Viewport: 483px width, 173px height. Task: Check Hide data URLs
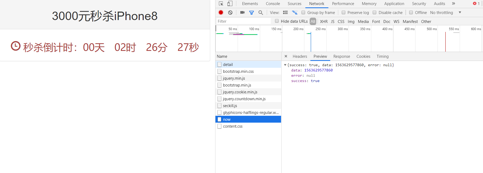coord(277,21)
